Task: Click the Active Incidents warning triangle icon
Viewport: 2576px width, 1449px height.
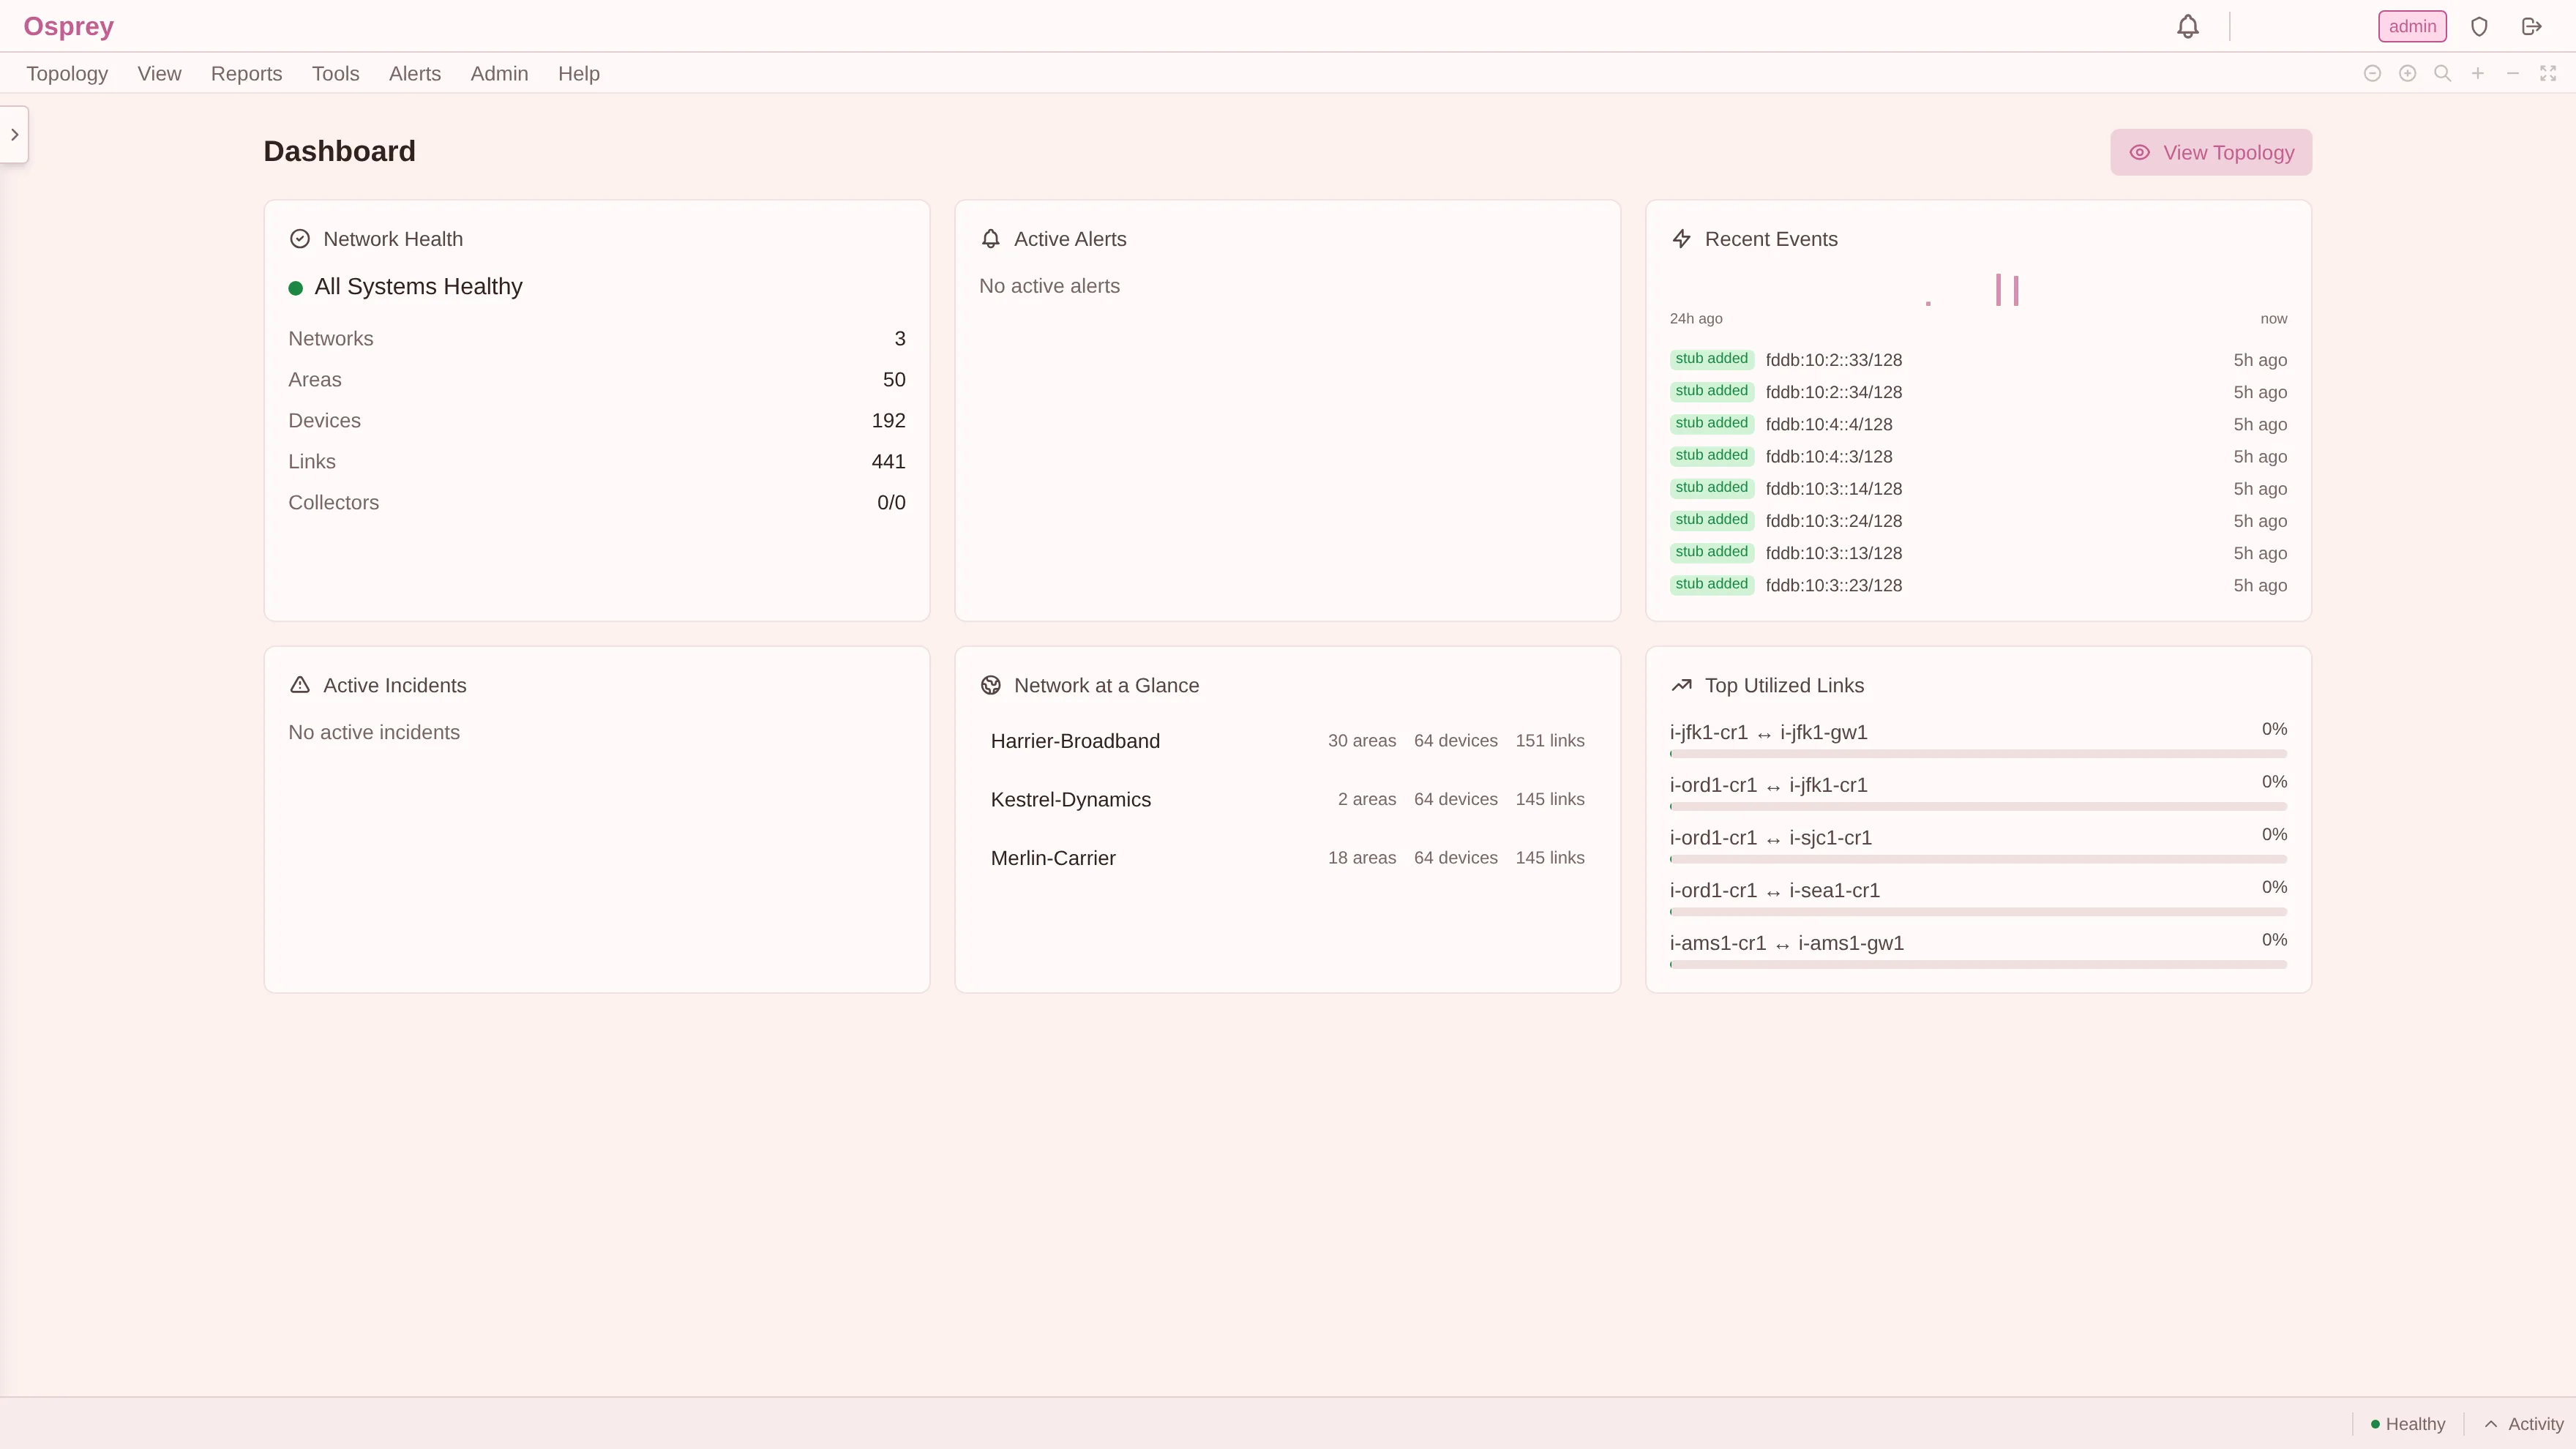Action: (300, 685)
